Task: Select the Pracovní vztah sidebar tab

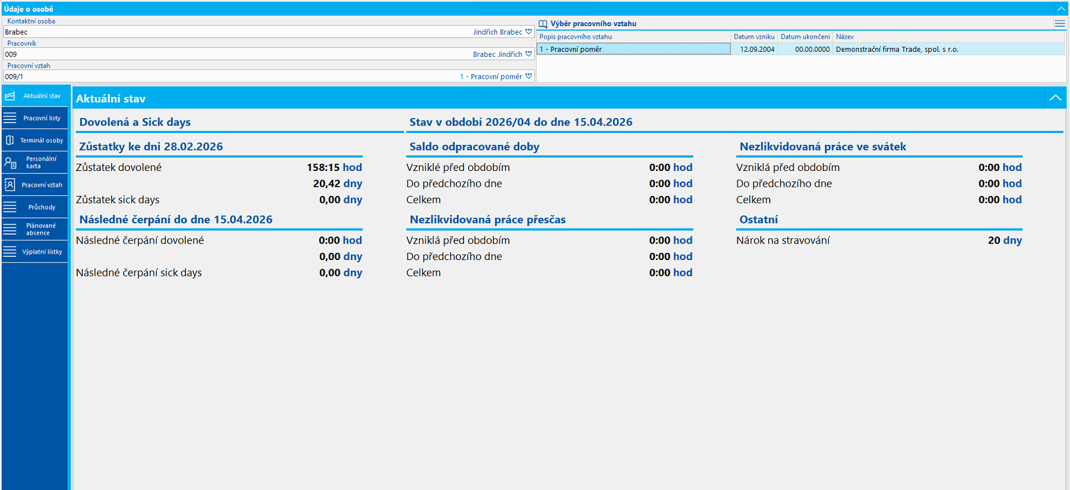Action: pyautogui.click(x=35, y=185)
